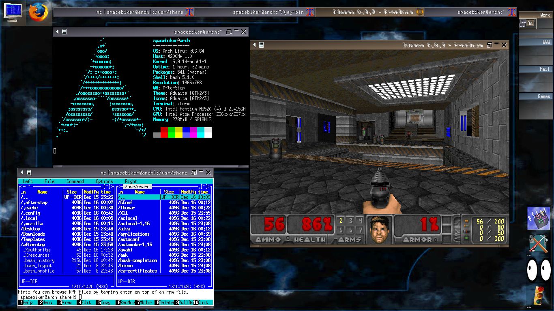The image size is (554, 311).
Task: Click the Delete function key in mc
Action: point(164,302)
